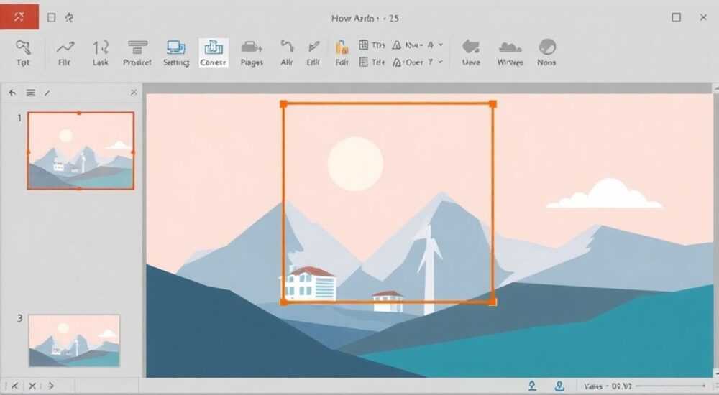The image size is (719, 395).
Task: Close the slide thumbnail panel
Action: coord(134,93)
